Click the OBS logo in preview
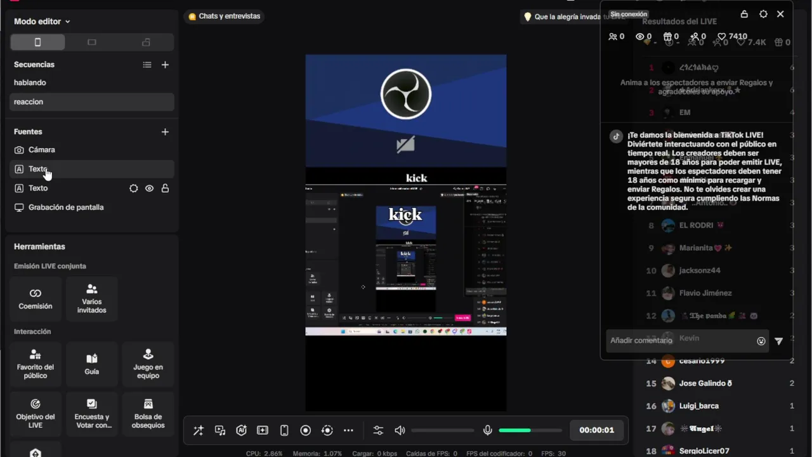812x457 pixels. (406, 94)
